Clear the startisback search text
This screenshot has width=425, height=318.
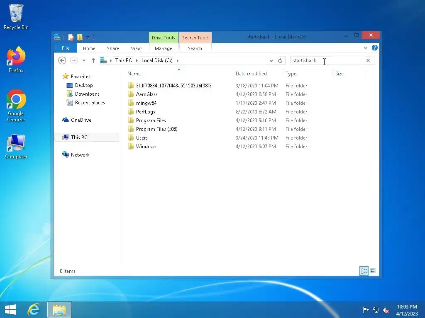click(x=368, y=60)
